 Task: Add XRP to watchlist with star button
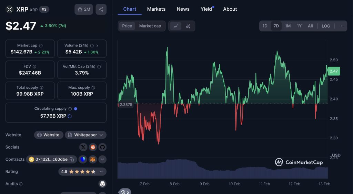coord(84,9)
